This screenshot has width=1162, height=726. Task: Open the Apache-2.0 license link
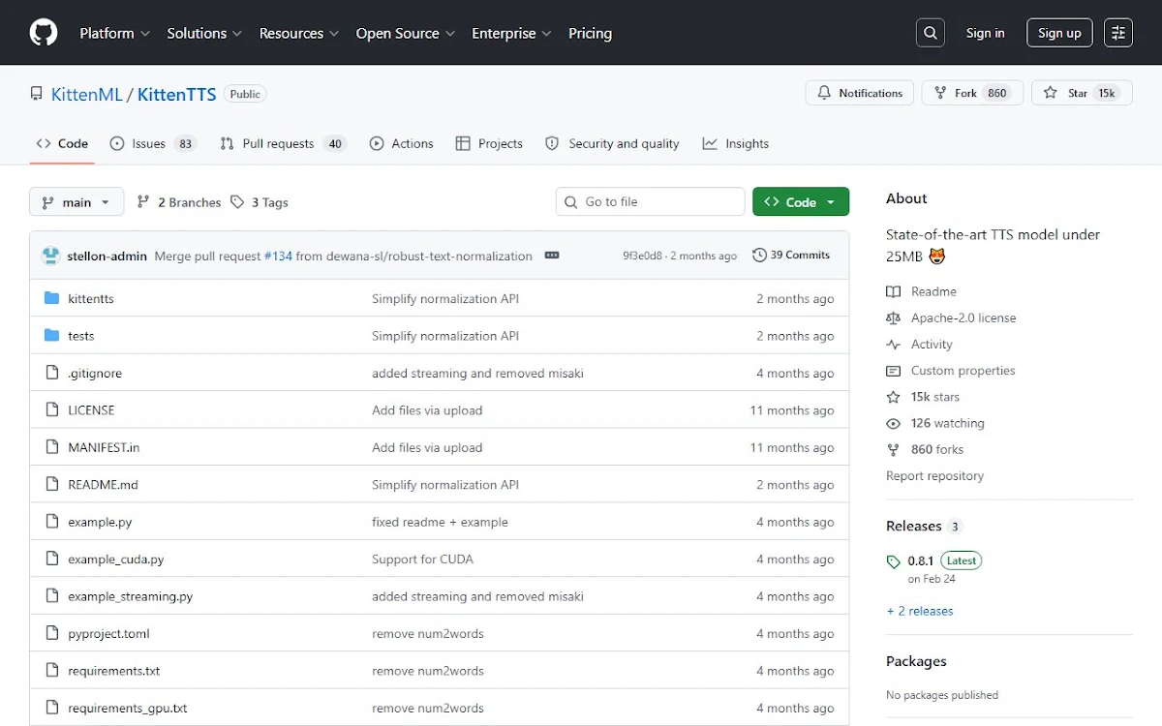[x=951, y=318]
